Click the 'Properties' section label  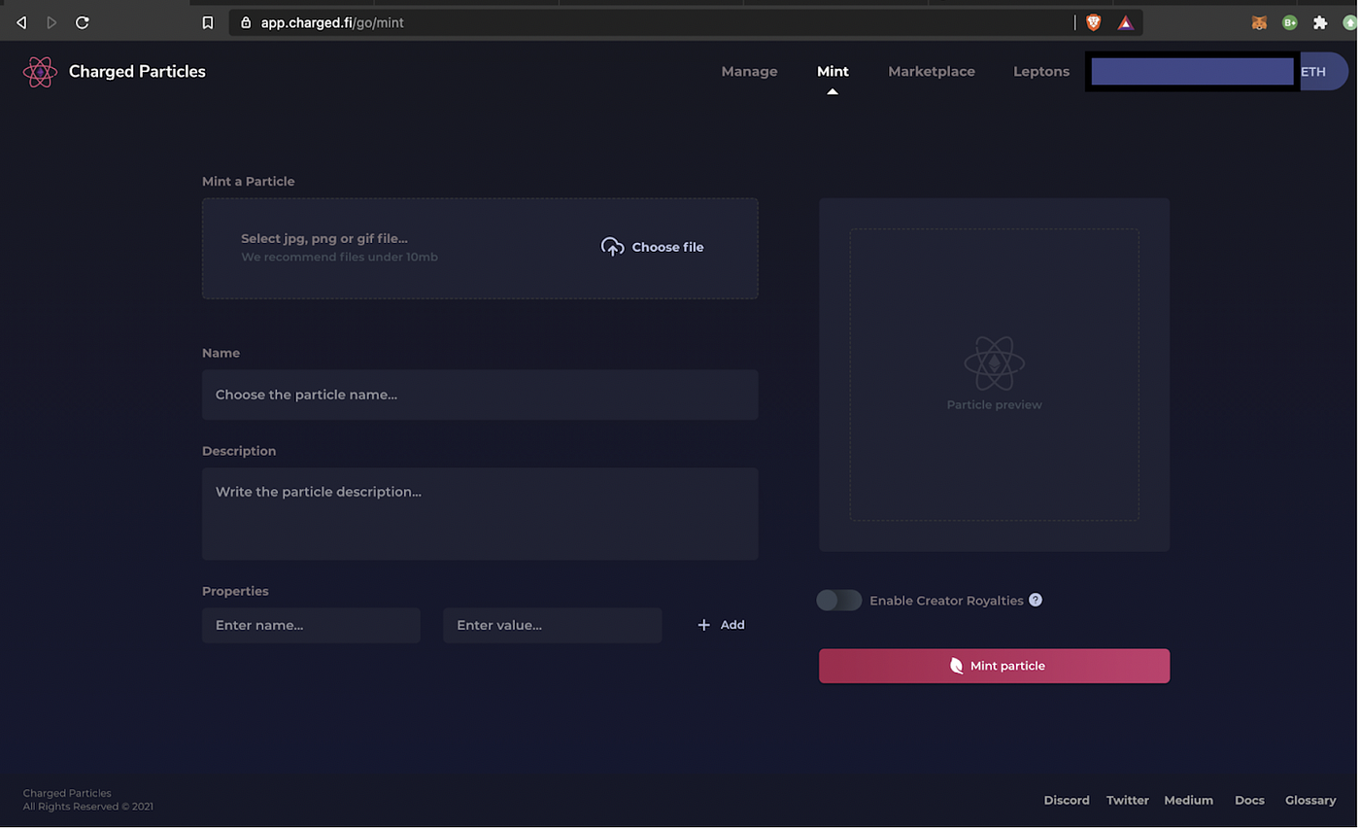coord(235,591)
